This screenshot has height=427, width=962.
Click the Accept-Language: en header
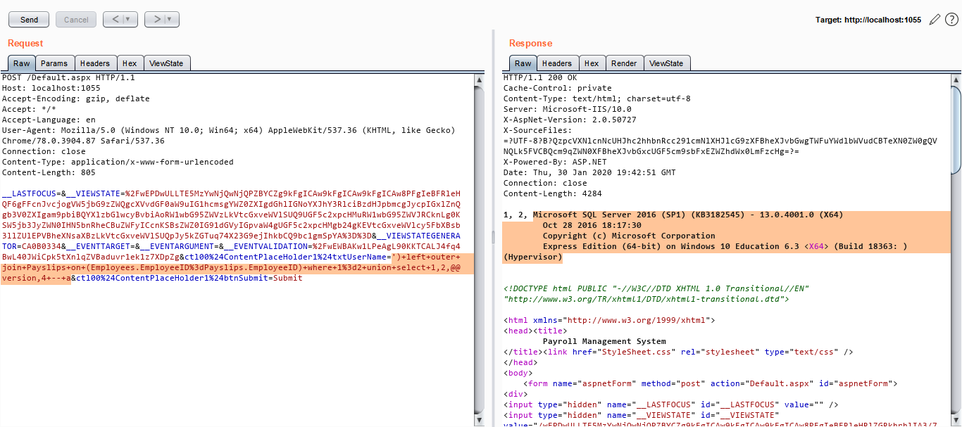[x=49, y=120]
